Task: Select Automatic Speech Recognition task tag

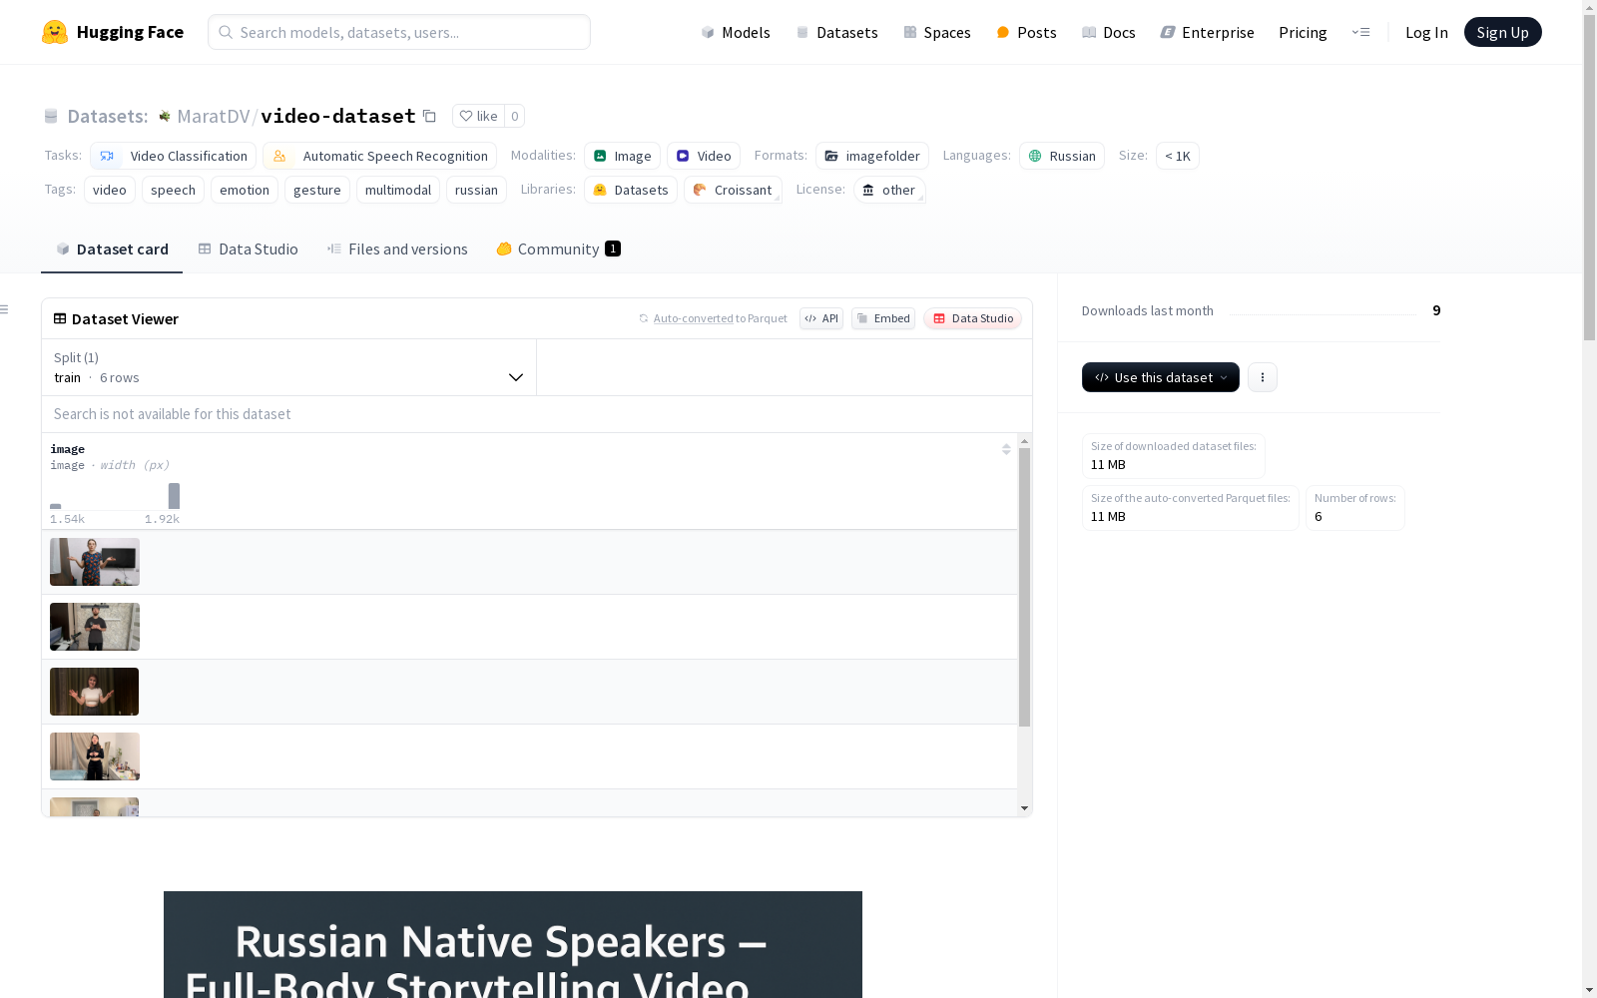Action: 380,156
